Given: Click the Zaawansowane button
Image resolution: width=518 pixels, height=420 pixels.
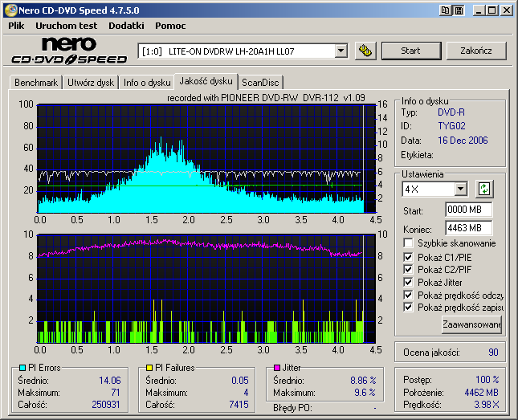Looking at the screenshot, I should pos(471,324).
